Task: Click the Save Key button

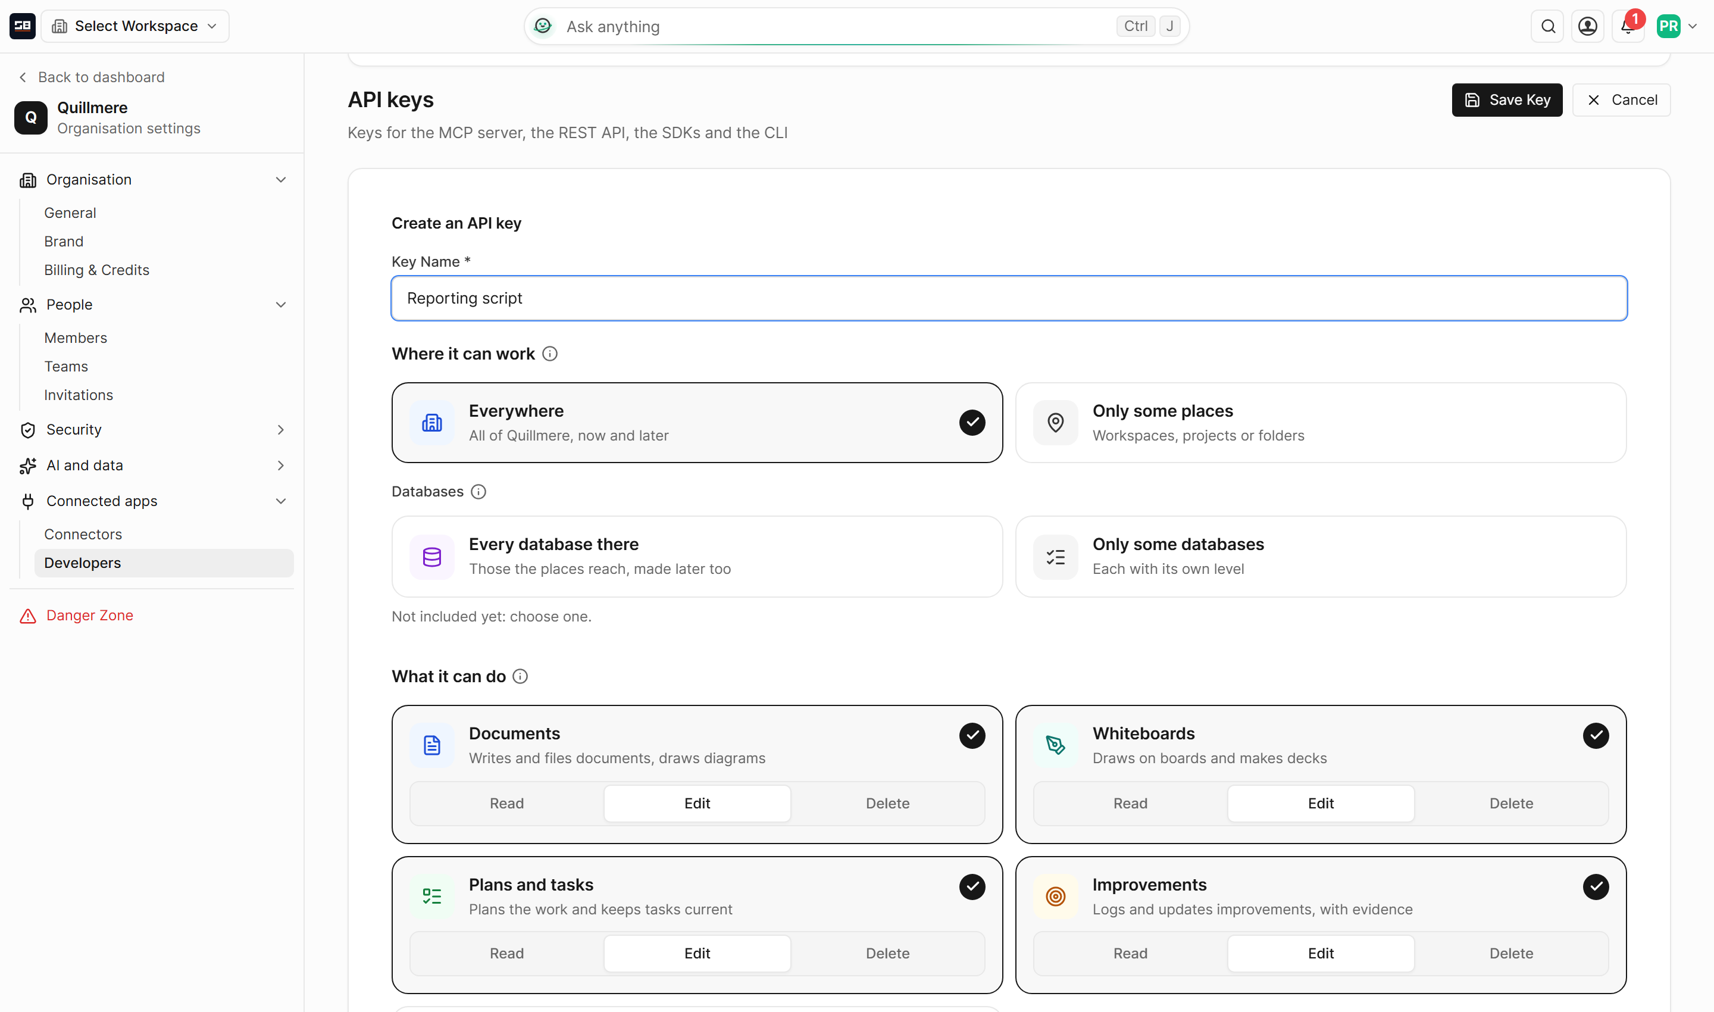Action: [x=1507, y=100]
